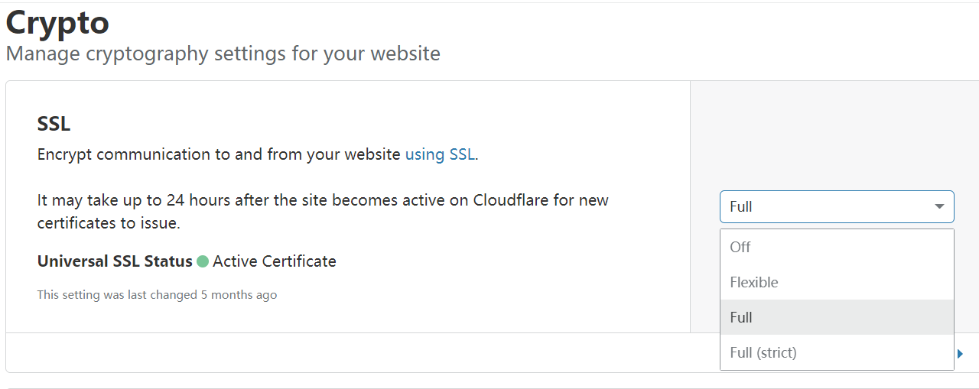Click the SSL section heading
This screenshot has width=979, height=389.
[54, 124]
